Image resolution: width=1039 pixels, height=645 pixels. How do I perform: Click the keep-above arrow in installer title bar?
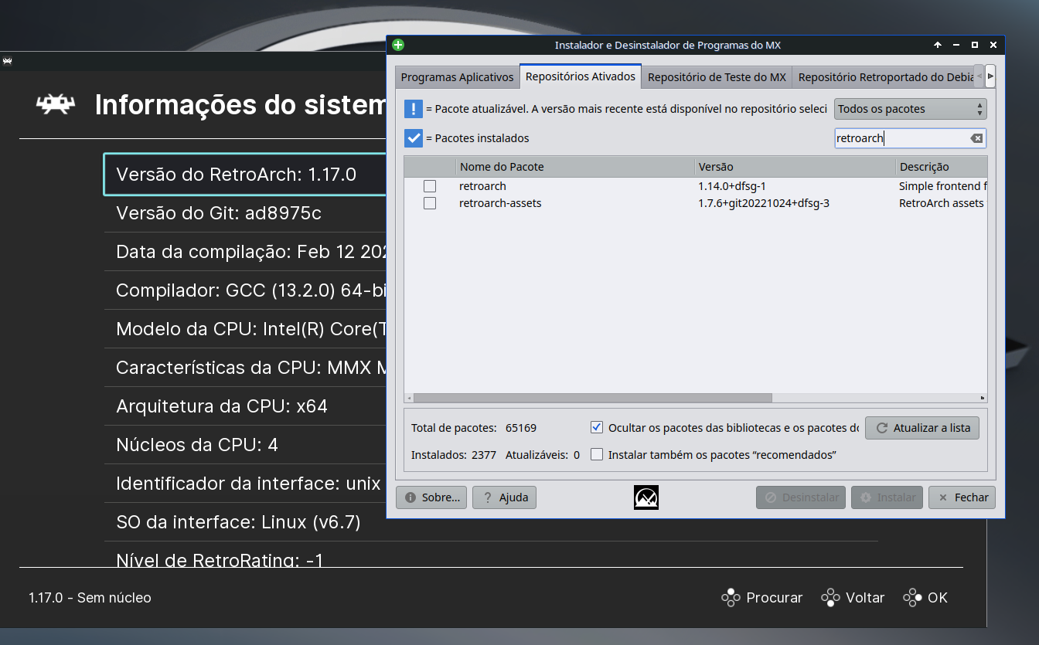(938, 45)
